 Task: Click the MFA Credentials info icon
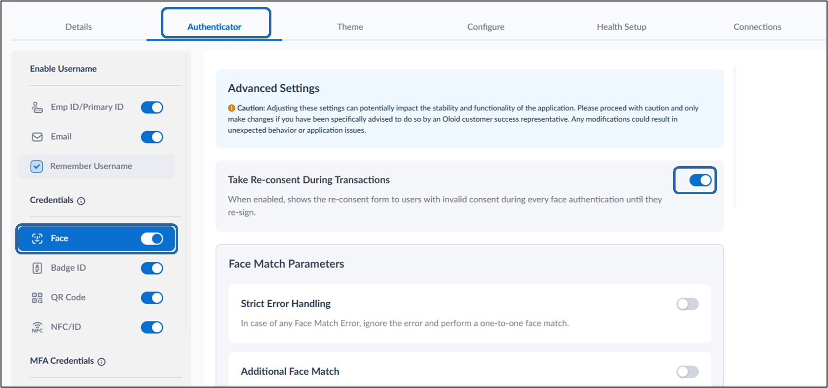102,362
